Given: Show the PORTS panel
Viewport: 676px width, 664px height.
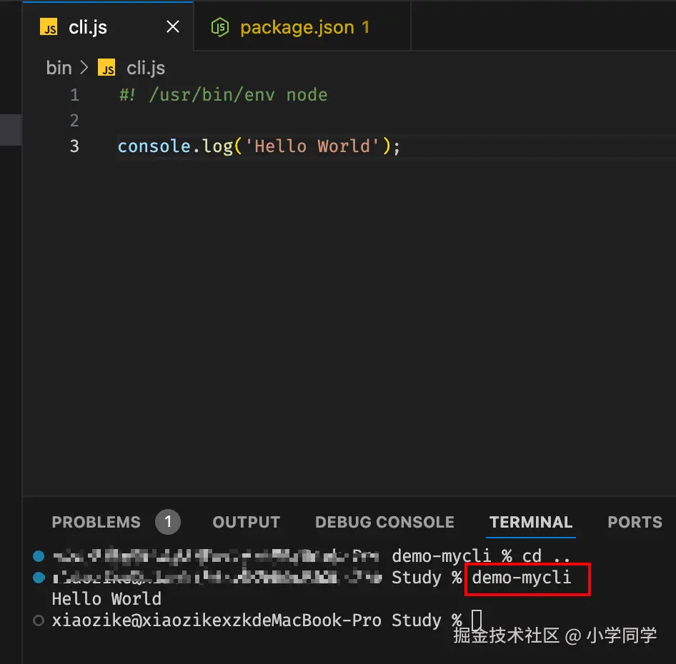Looking at the screenshot, I should click(x=635, y=522).
